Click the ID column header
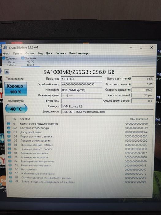Image resolution: width=161 pixels, height=215 pixels. (x=15, y=119)
